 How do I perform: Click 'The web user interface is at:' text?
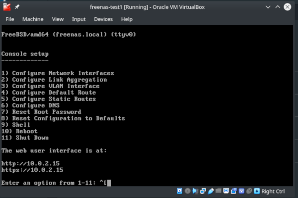(54, 150)
